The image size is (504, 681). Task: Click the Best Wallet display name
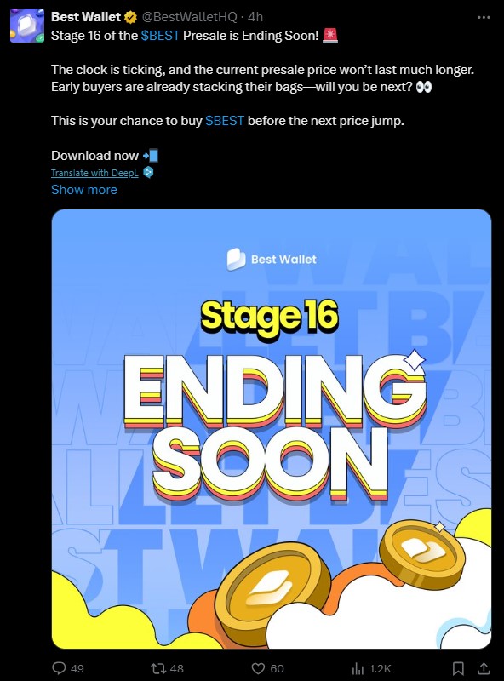86,17
